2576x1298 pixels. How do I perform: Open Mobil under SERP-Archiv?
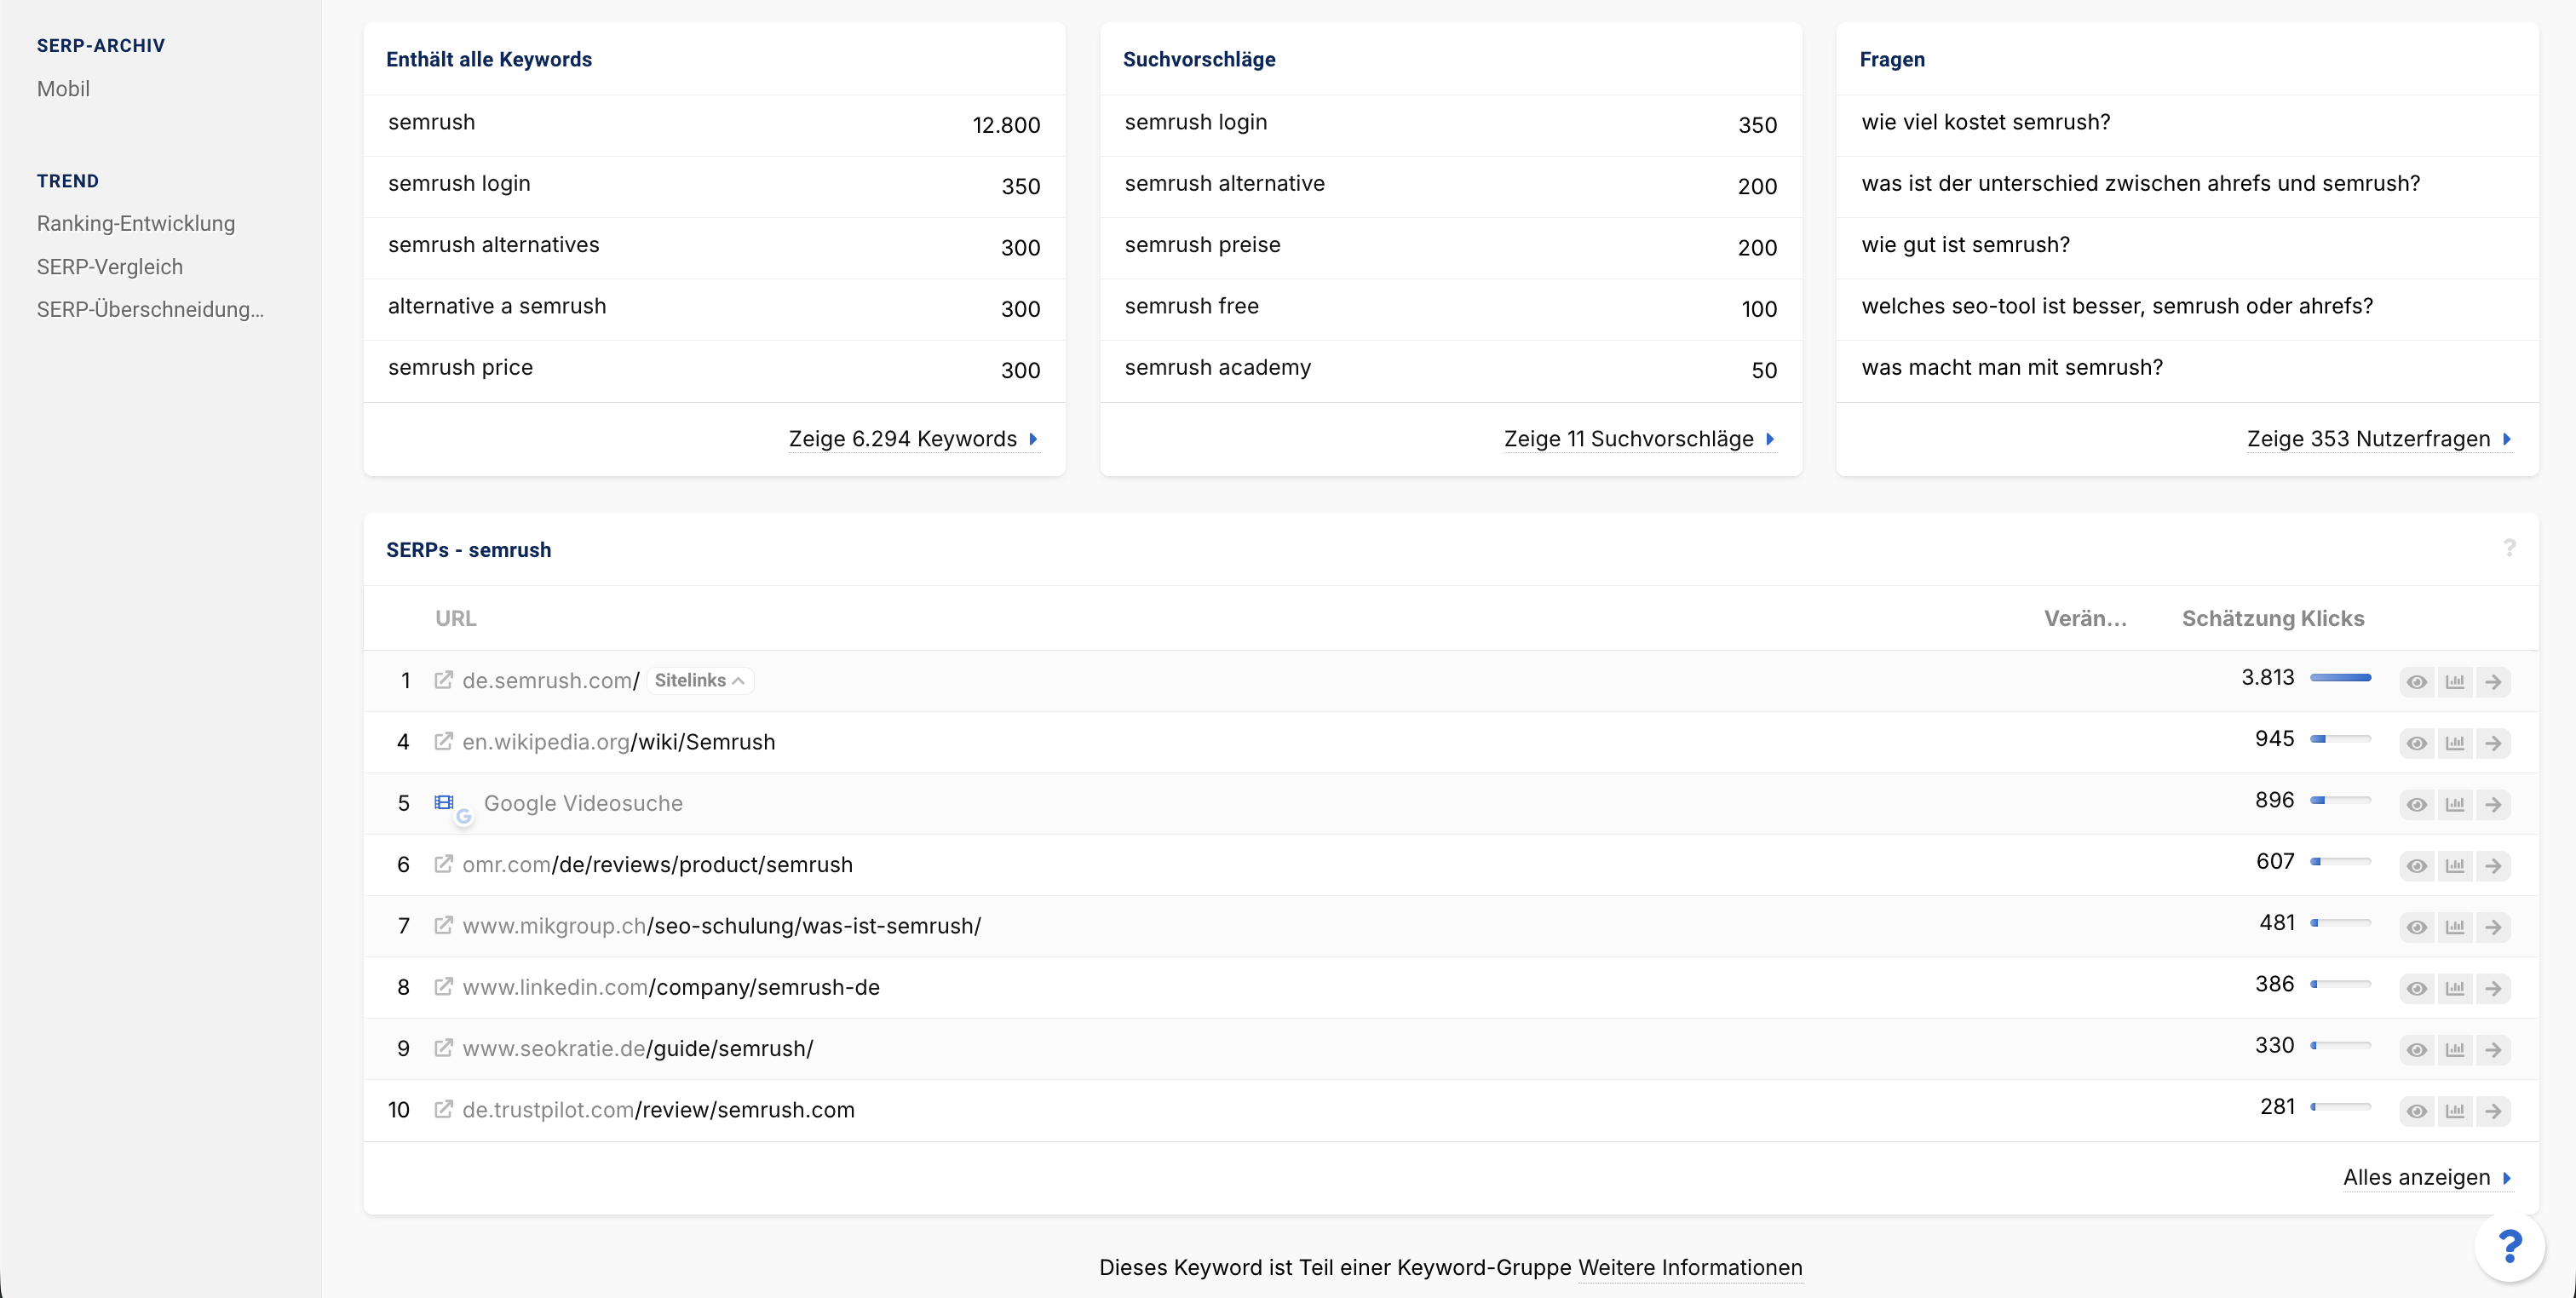tap(63, 89)
